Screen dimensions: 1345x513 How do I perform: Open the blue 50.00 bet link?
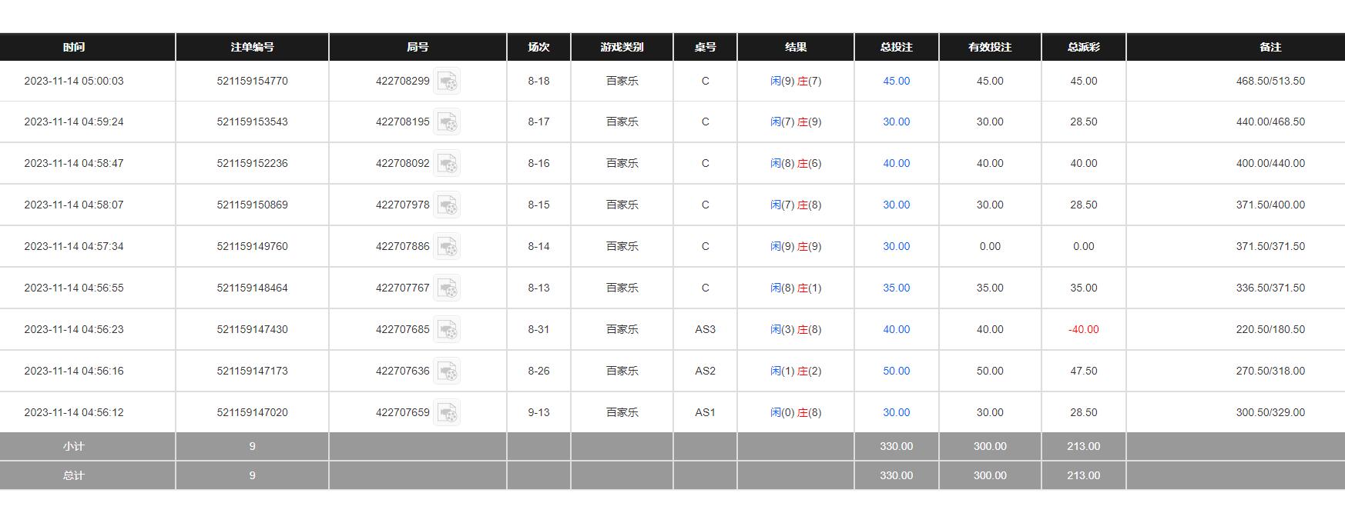point(896,371)
